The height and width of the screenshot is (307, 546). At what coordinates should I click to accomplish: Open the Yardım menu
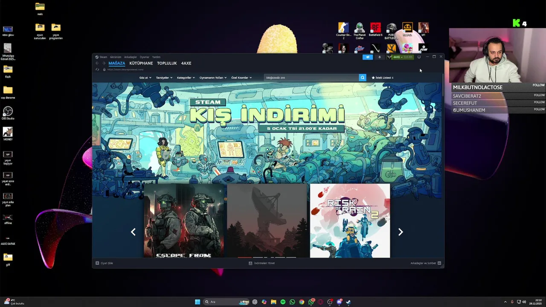(x=157, y=57)
